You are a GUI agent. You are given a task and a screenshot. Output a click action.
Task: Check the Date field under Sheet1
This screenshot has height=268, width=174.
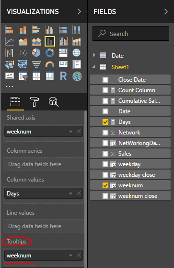105,111
